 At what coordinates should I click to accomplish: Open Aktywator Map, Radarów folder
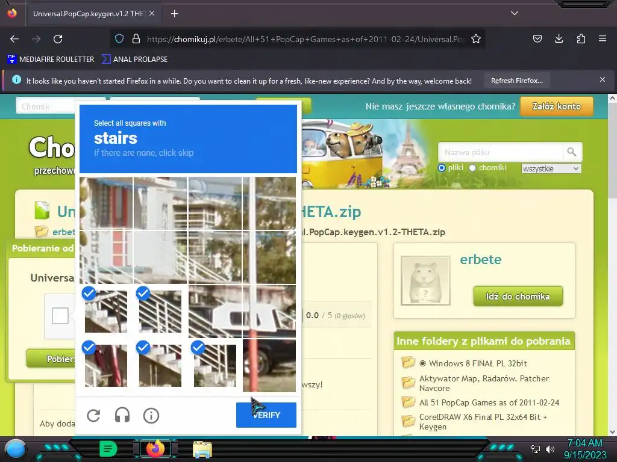pyautogui.click(x=484, y=383)
